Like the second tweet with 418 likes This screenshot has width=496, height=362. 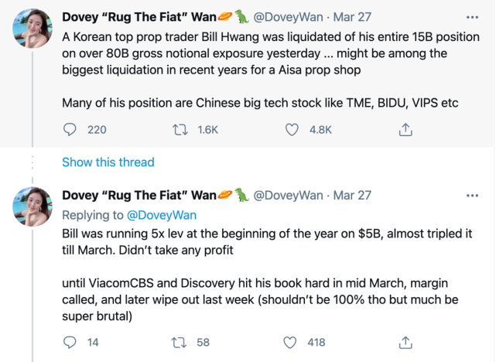292,342
